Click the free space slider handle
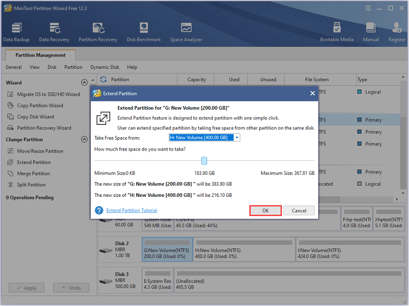 coord(204,161)
